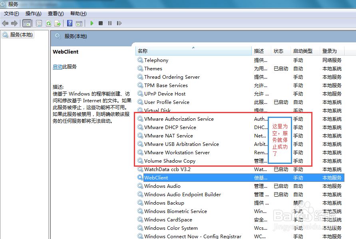
Task: Click the gear icon beside VMware NAT Service
Action: (x=141, y=135)
